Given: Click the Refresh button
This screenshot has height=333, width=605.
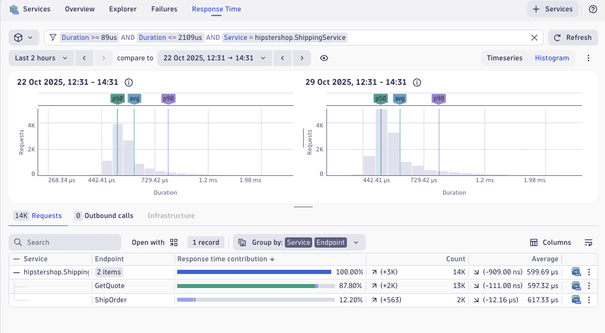Looking at the screenshot, I should [x=573, y=37].
